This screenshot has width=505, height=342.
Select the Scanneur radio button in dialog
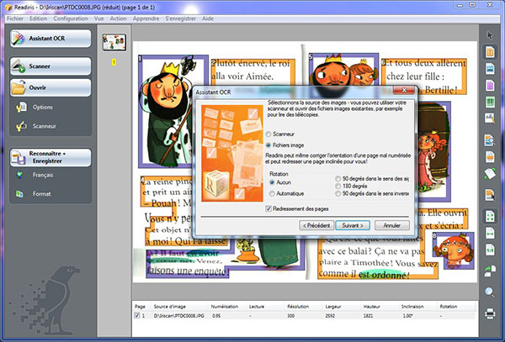click(269, 134)
